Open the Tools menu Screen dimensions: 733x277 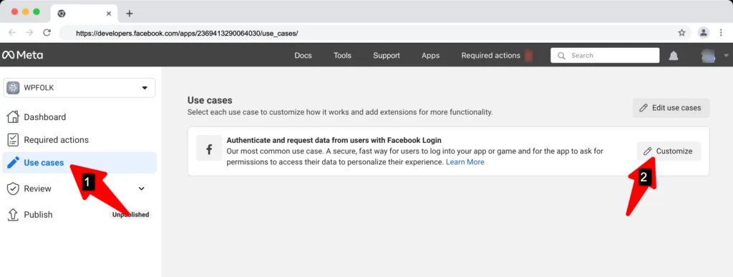tap(342, 55)
